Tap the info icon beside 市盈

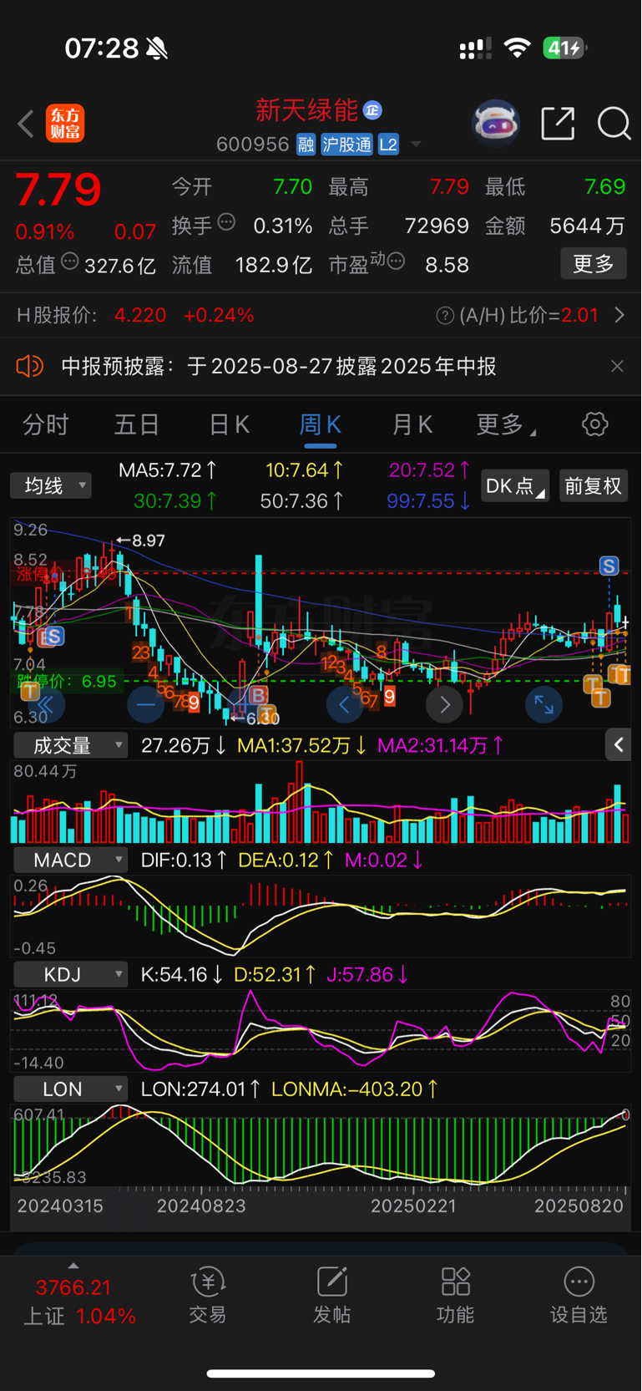coord(397,262)
